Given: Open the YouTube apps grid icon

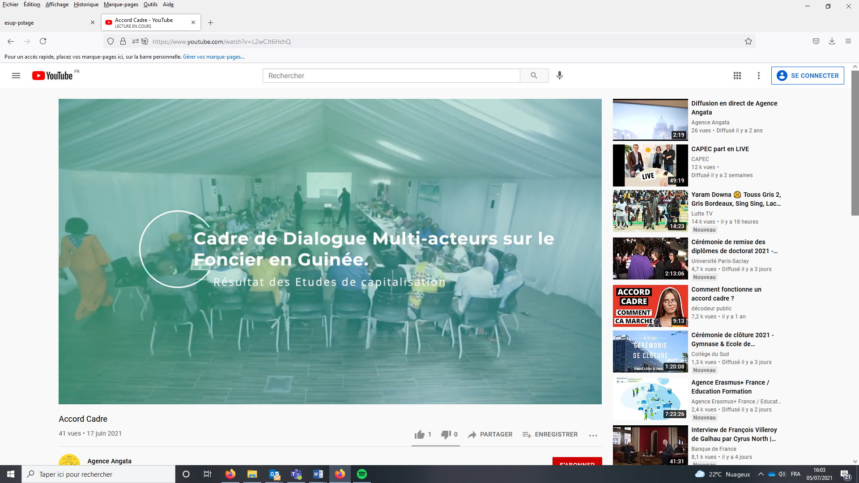Looking at the screenshot, I should [x=737, y=76].
